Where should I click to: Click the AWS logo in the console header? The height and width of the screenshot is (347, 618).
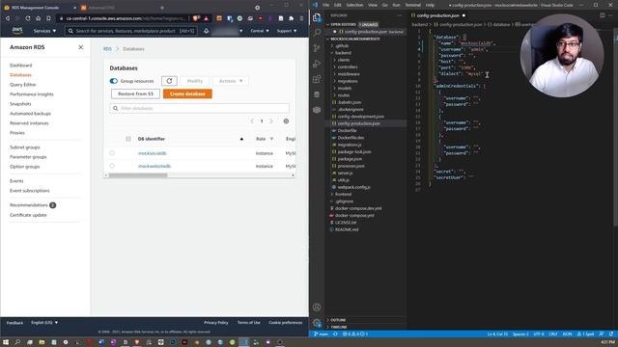17,30
